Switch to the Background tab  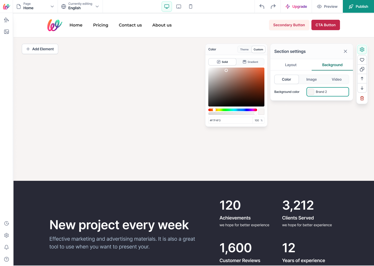[332, 65]
